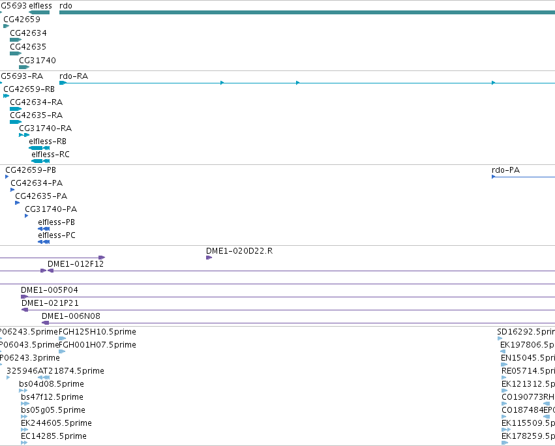Select the CG42634-RA transcript
555x446 pixels.
click(x=16, y=109)
